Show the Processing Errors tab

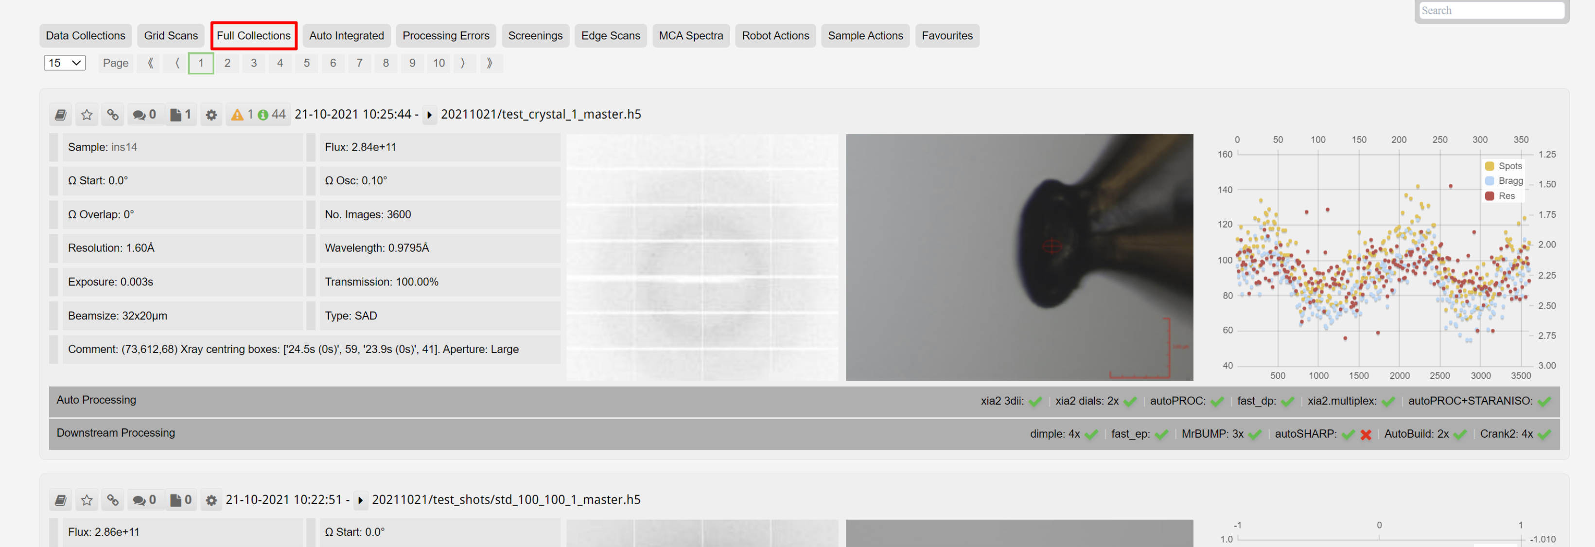point(446,36)
